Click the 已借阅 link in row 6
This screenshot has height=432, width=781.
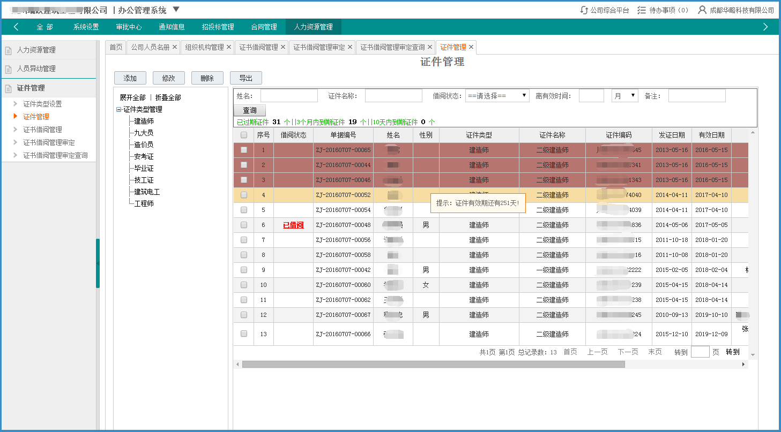tap(293, 225)
